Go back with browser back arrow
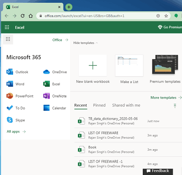The image size is (182, 175). [x=6, y=16]
